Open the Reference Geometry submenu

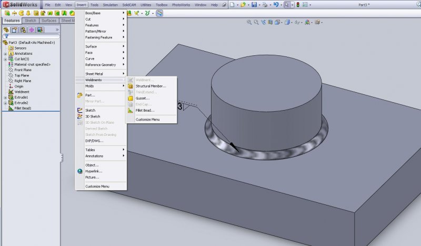point(101,65)
